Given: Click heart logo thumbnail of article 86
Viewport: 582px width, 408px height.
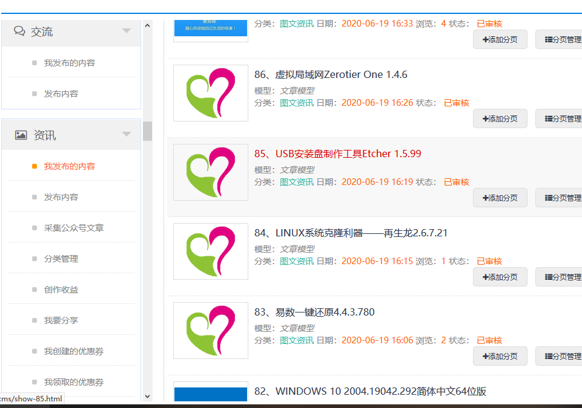Looking at the screenshot, I should click(x=210, y=93).
